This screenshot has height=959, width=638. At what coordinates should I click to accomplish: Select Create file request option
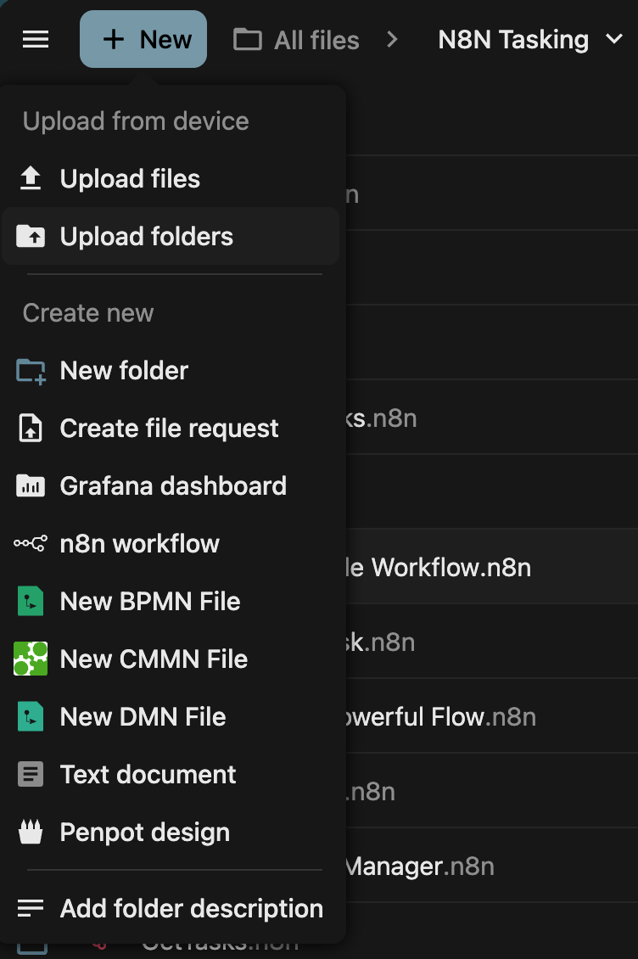click(x=171, y=428)
